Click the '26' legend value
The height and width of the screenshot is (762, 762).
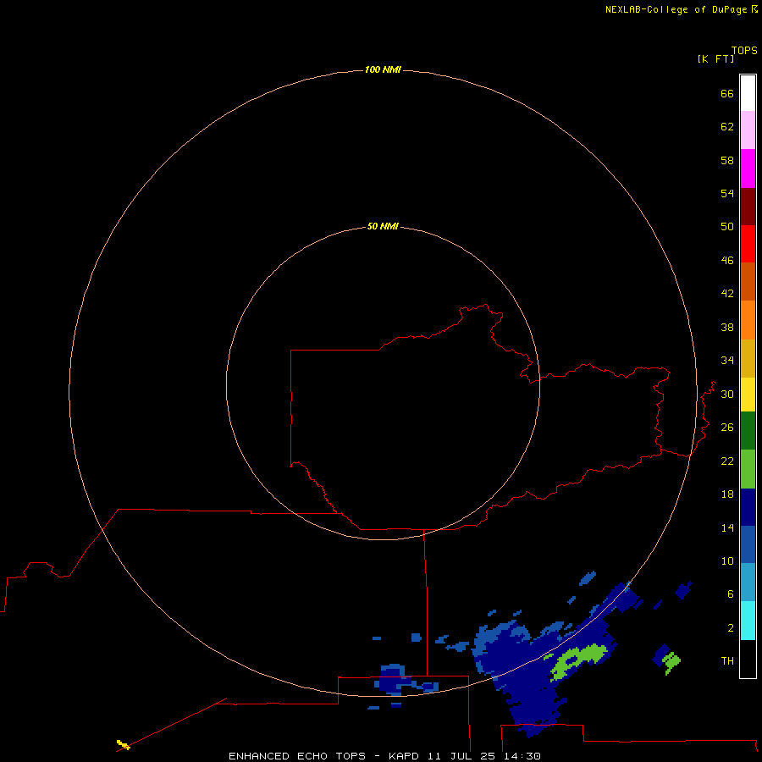pyautogui.click(x=727, y=428)
